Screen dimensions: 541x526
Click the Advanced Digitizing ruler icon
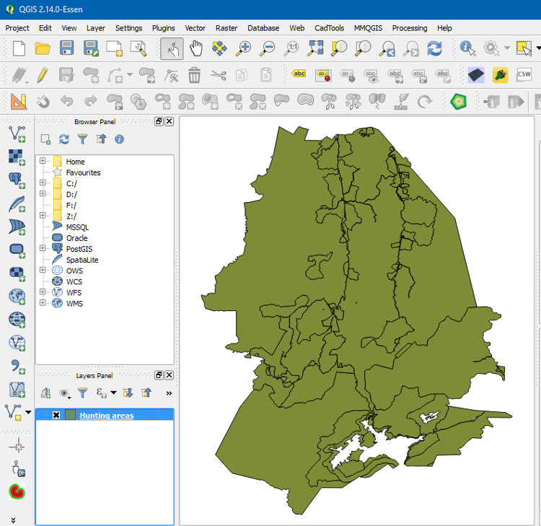point(19,102)
